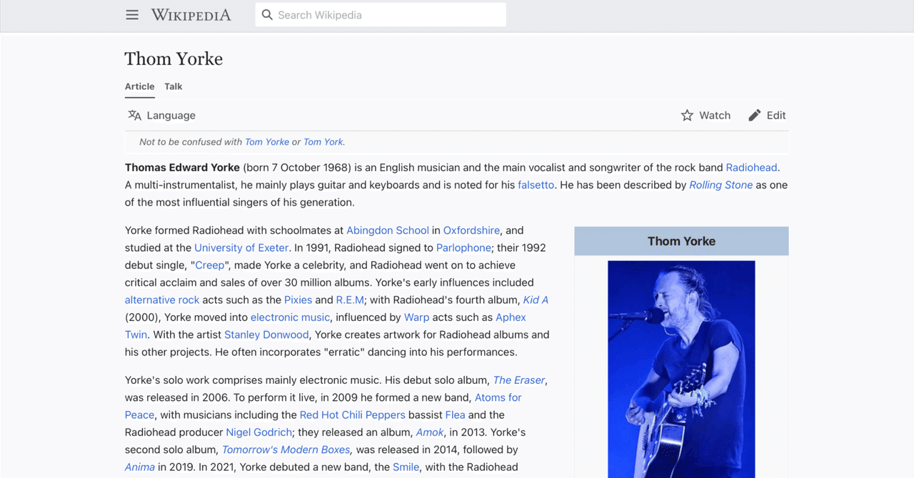Open the Rolling Stone link
The width and height of the screenshot is (914, 478).
pyautogui.click(x=720, y=185)
